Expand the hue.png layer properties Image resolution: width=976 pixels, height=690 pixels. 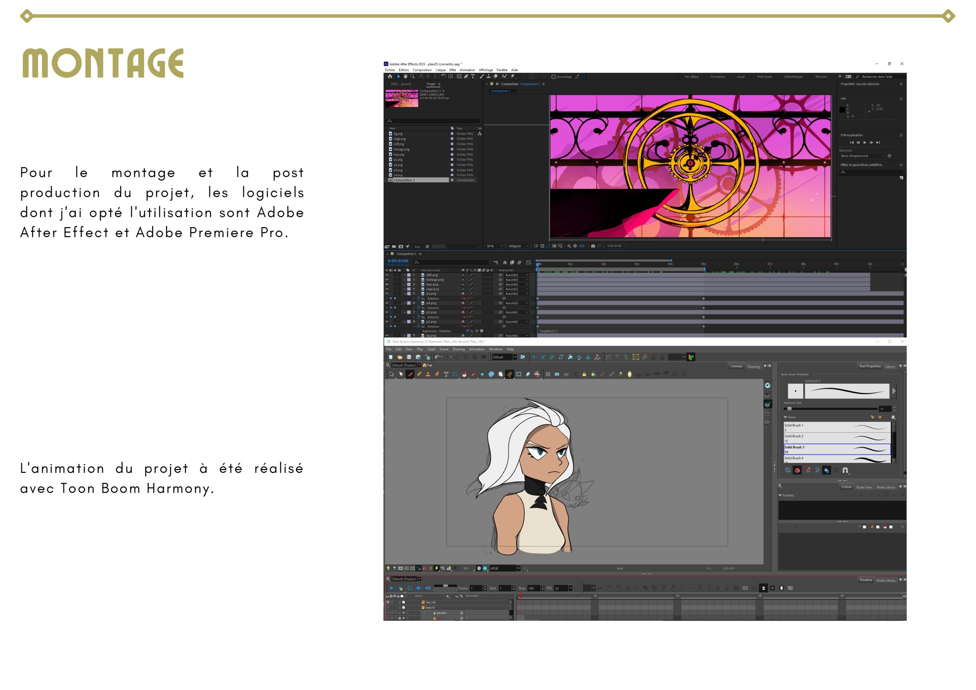click(405, 284)
